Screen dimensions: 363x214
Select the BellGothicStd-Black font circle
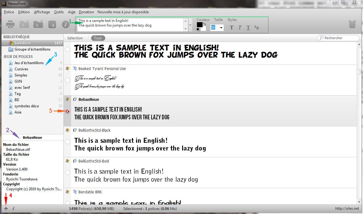click(x=67, y=142)
